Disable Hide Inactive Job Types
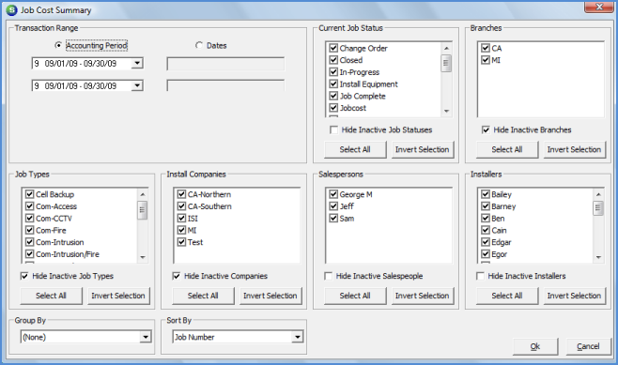 click(x=24, y=276)
